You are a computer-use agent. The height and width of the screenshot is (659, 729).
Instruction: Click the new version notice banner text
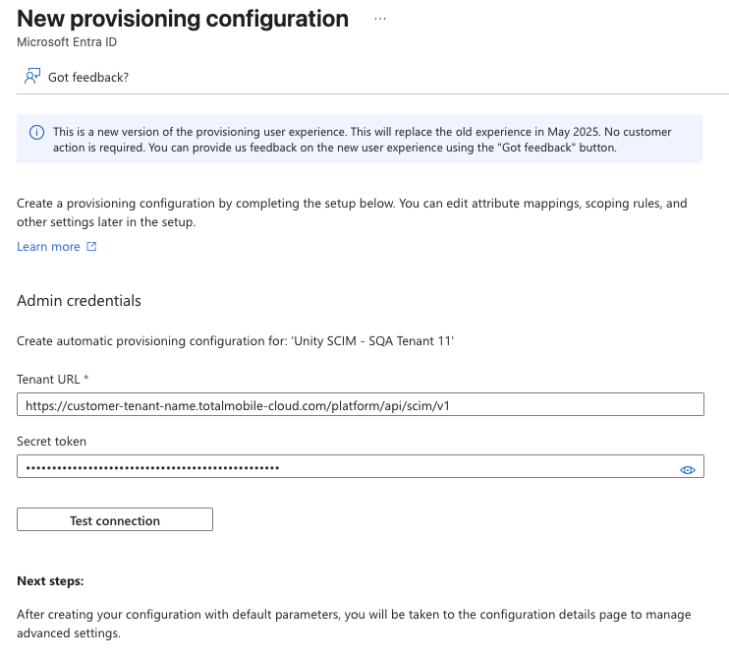click(364, 139)
